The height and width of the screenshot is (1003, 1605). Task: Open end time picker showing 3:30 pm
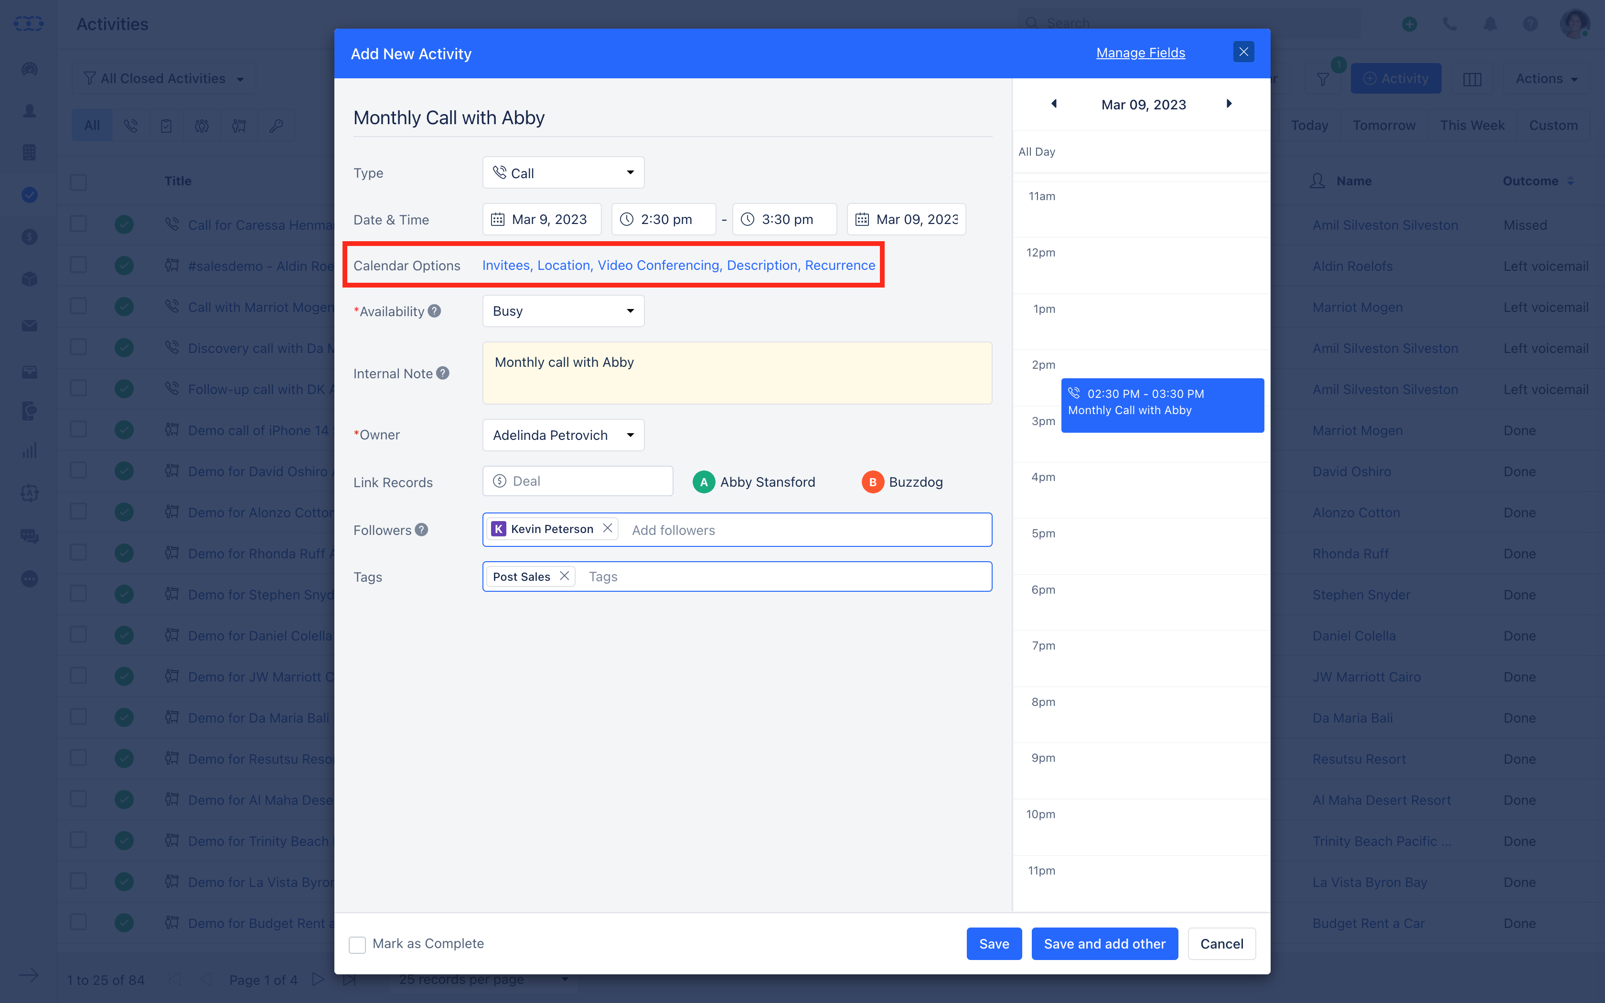click(785, 219)
